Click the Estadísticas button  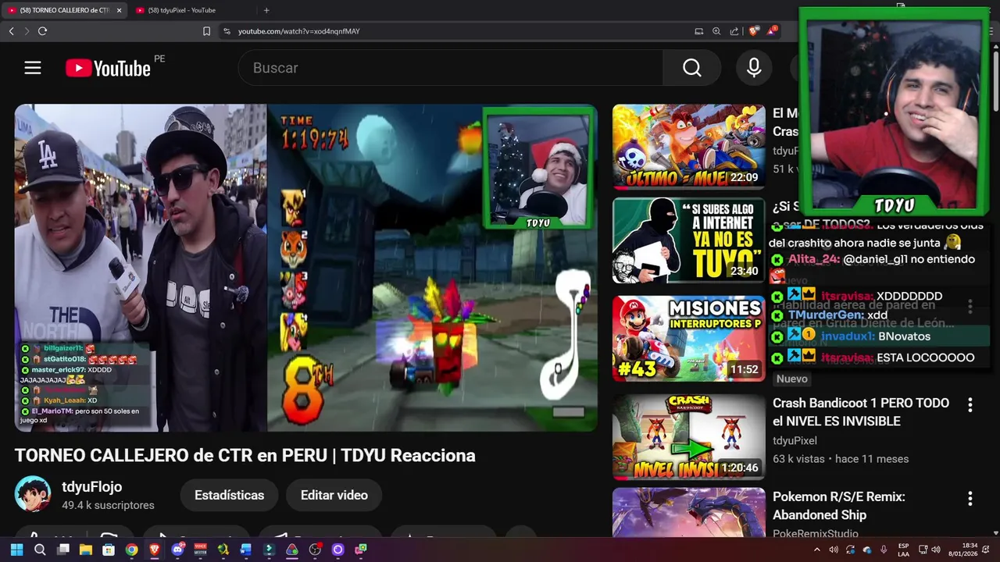pyautogui.click(x=229, y=495)
